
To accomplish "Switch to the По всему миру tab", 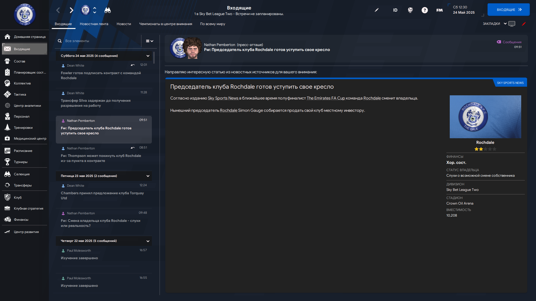I will click(x=212, y=24).
